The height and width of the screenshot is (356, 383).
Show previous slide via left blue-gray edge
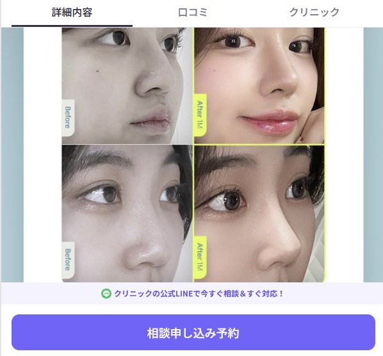pos(12,155)
